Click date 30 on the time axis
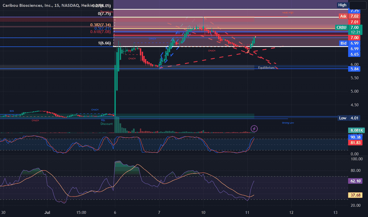Viewport: 368px width, 217px height. [3, 212]
